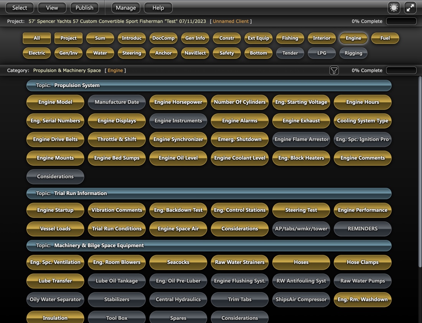This screenshot has width=422, height=323.
Task: Open the Engine Startup item
Action: point(55,210)
